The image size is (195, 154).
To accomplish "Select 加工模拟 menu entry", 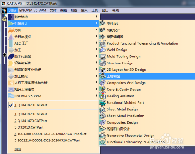I will (53, 76).
